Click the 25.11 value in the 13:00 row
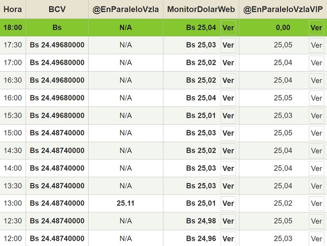 (x=126, y=204)
